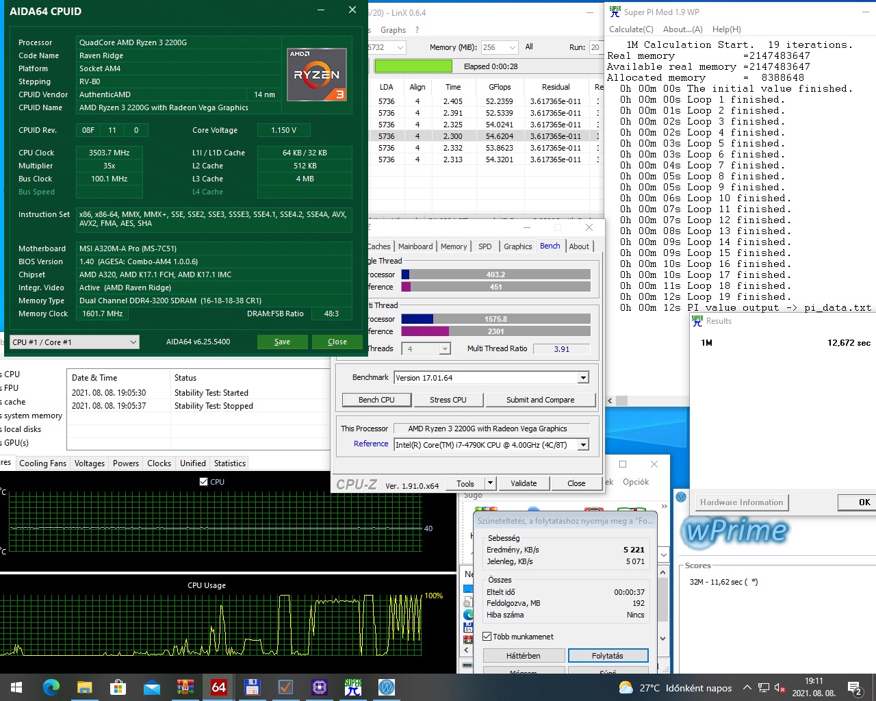Launch Microsoft Edge from the taskbar
The height and width of the screenshot is (701, 876).
click(51, 687)
